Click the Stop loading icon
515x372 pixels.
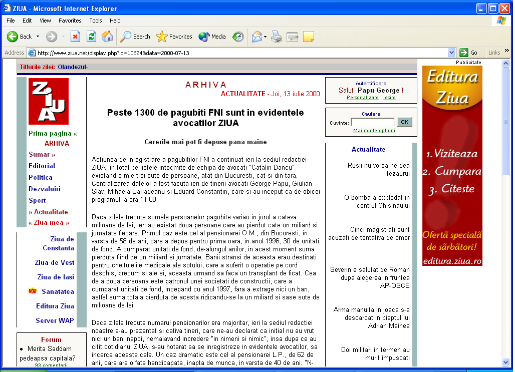(x=76, y=37)
